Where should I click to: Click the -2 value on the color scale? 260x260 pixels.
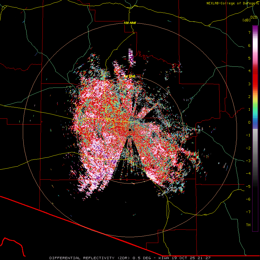[248, 148]
